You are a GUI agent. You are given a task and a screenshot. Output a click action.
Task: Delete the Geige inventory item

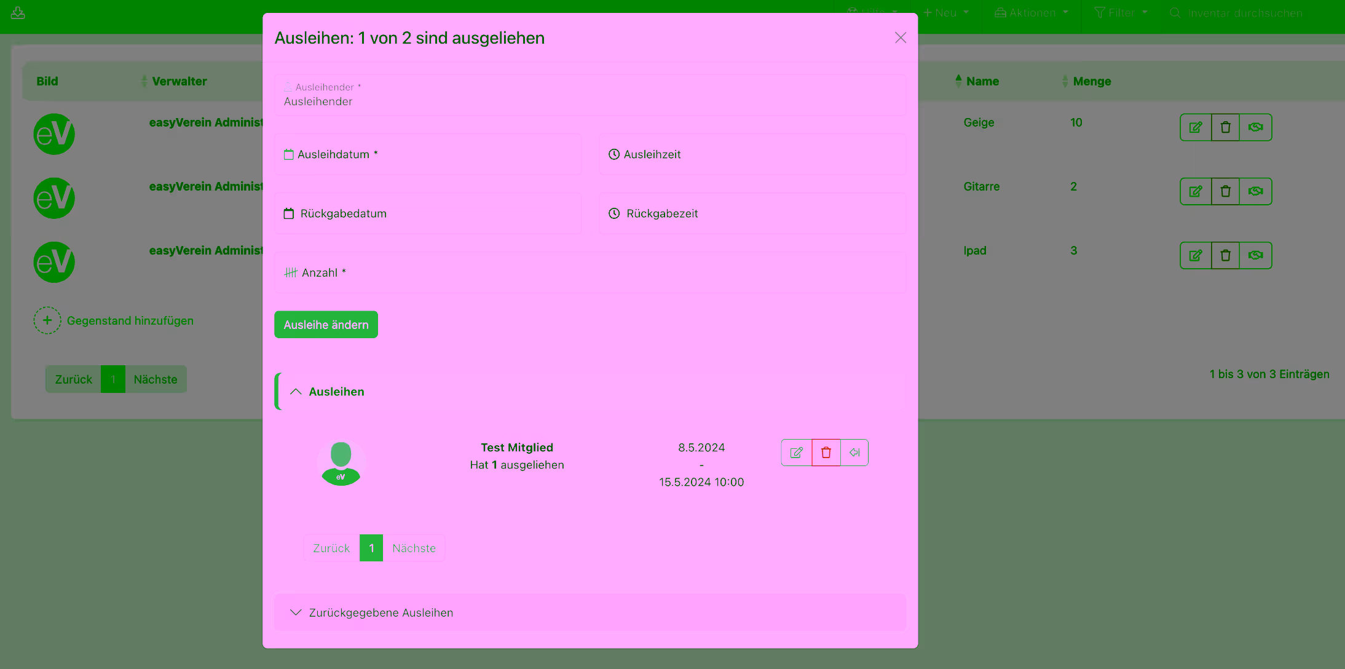(1225, 127)
